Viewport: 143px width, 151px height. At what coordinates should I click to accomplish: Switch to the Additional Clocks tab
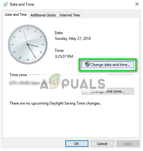(x=43, y=15)
